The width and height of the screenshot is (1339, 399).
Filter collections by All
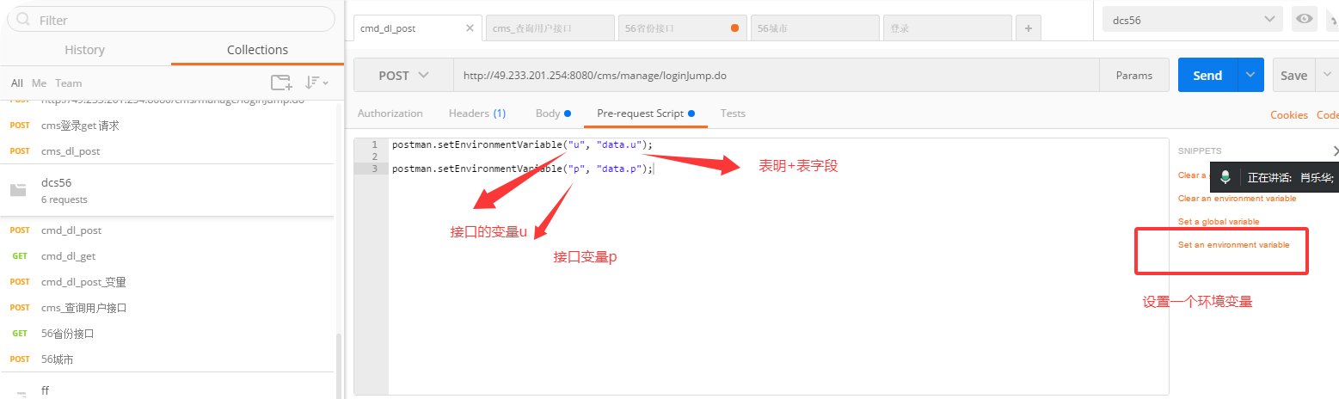pyautogui.click(x=17, y=83)
